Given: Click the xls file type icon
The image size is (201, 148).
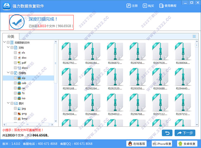Looking at the screenshot, I should click(19, 53).
